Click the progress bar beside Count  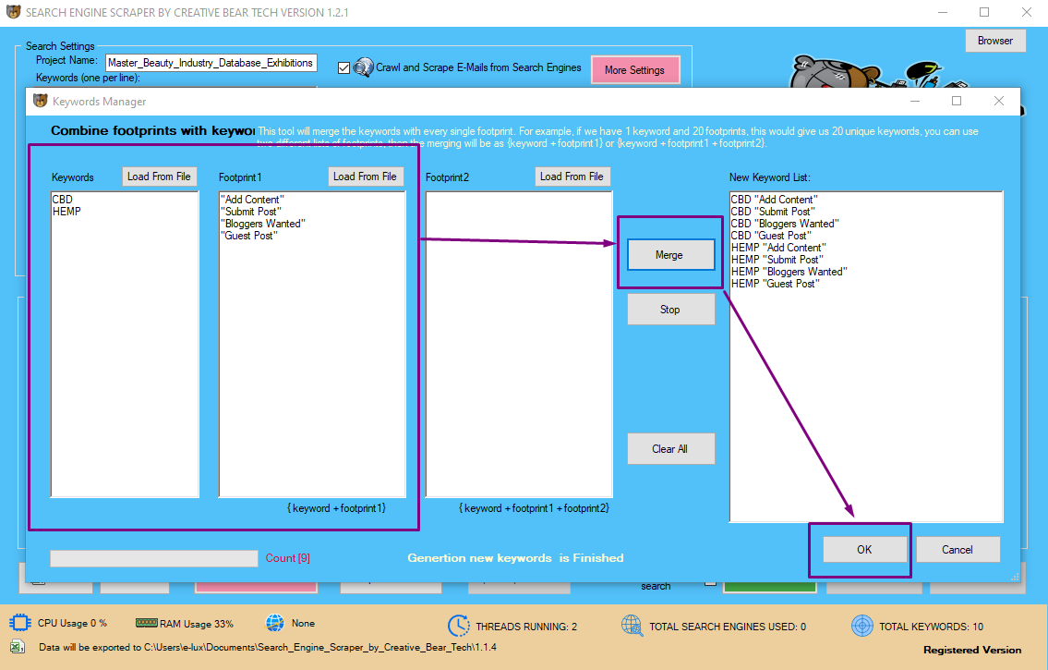(153, 558)
